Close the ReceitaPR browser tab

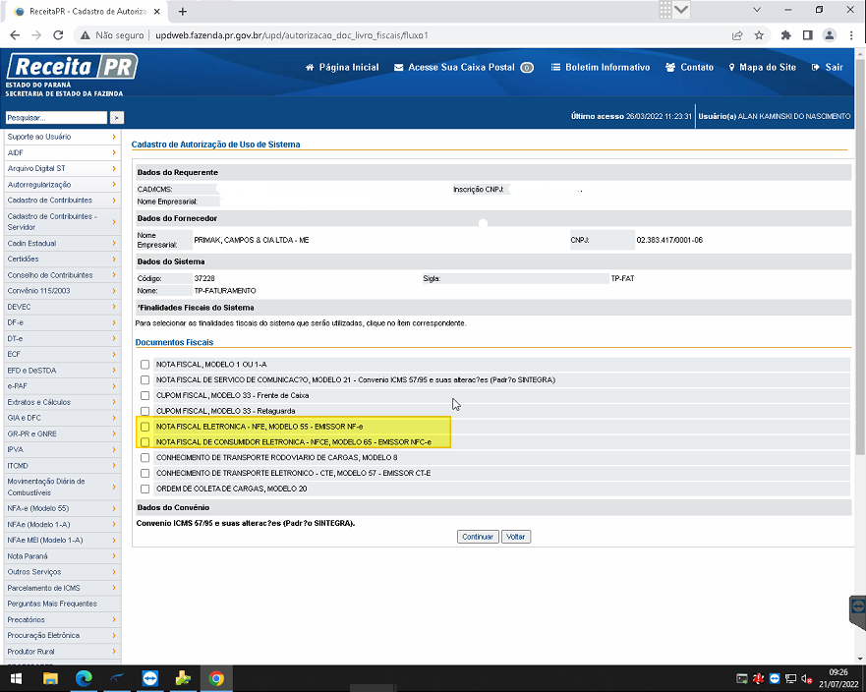coord(157,11)
